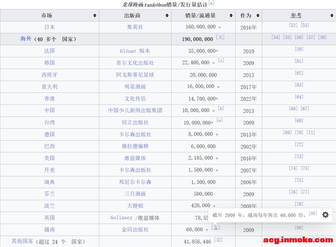Sort table by 参考 column arrows
This screenshot has height=247, width=336.
[x=332, y=16]
